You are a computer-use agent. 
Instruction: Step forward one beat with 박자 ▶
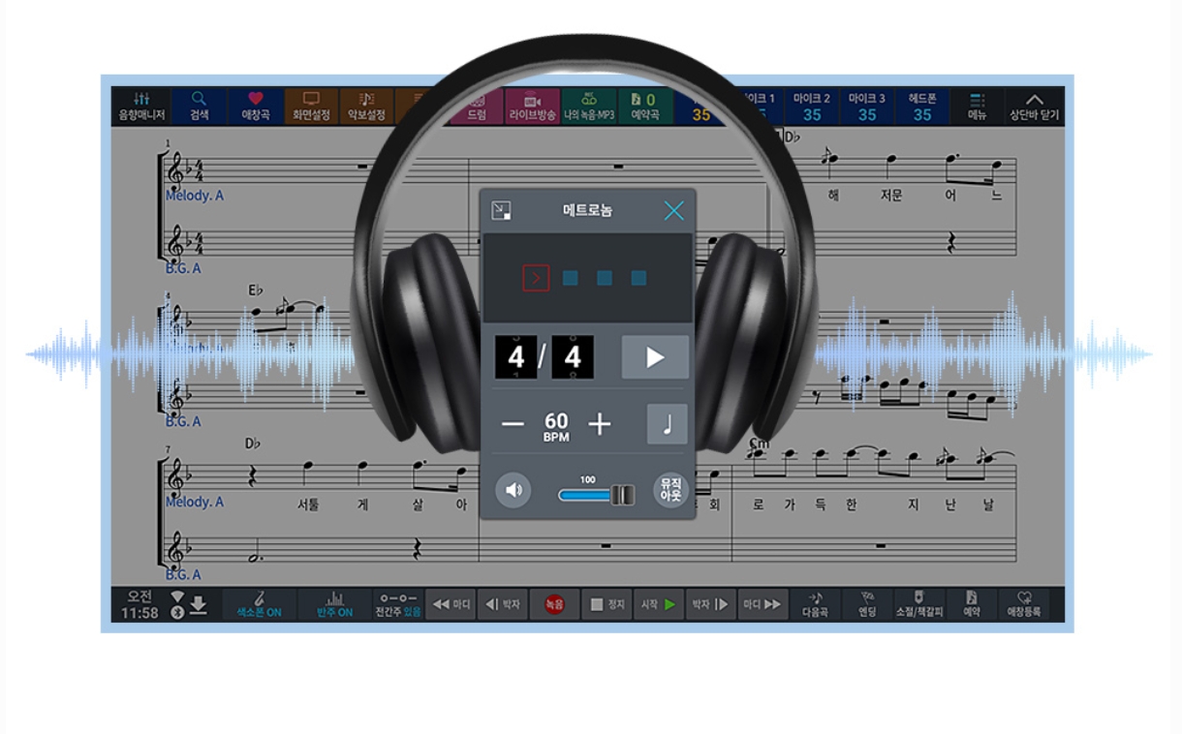[710, 604]
